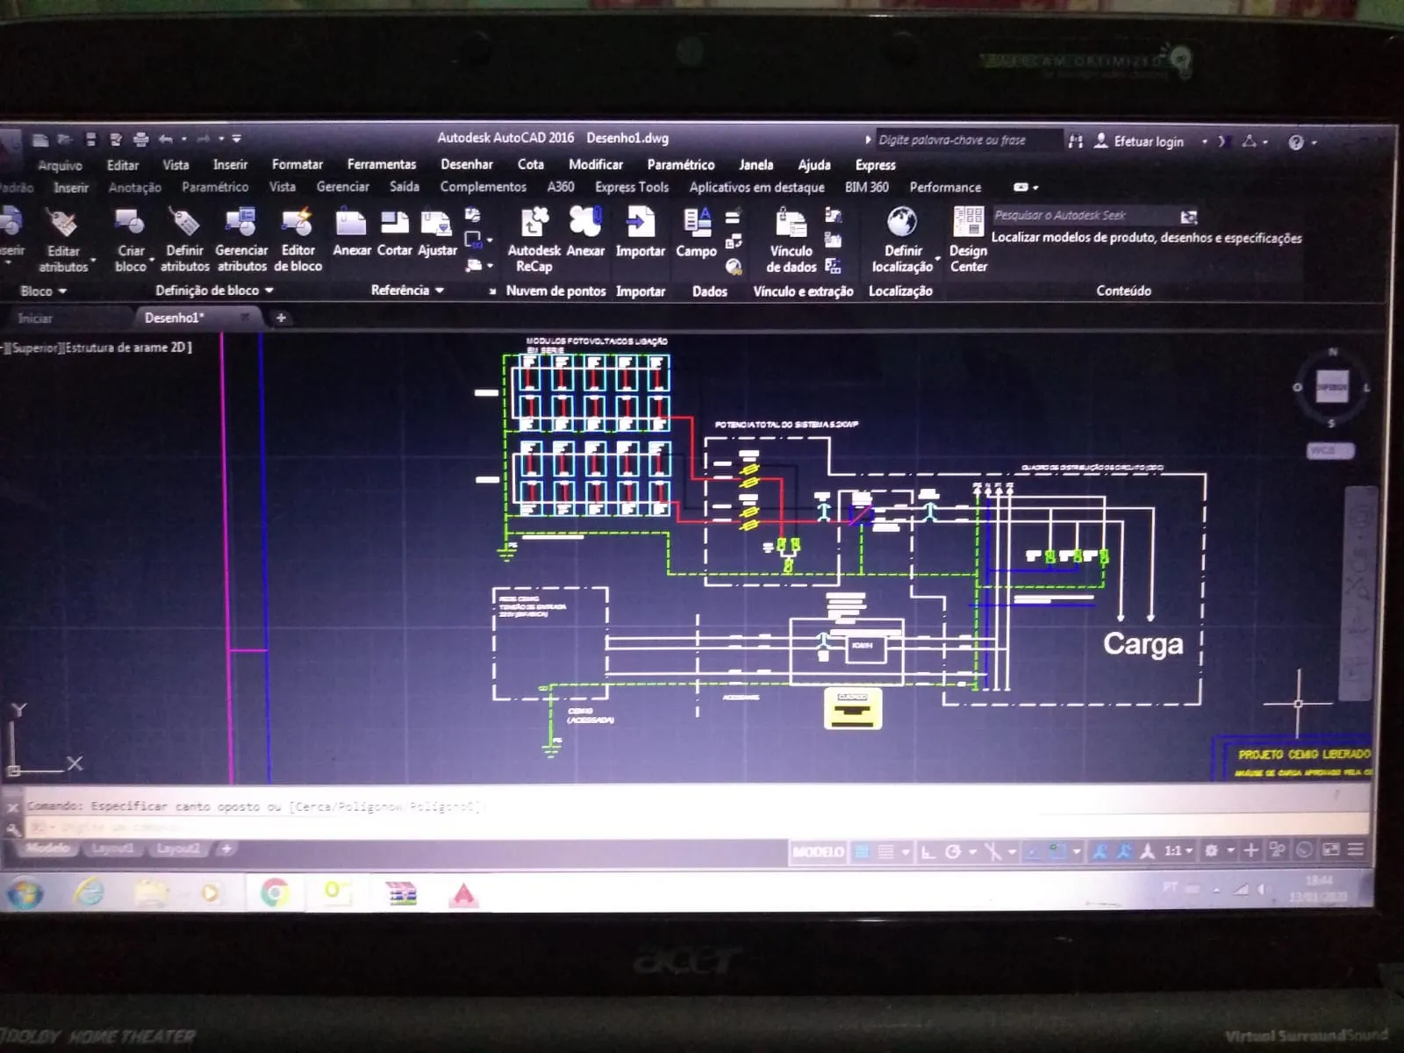Screen dimensions: 1404x1053
Task: Click the Gerenciar atributos icon
Action: point(240,225)
